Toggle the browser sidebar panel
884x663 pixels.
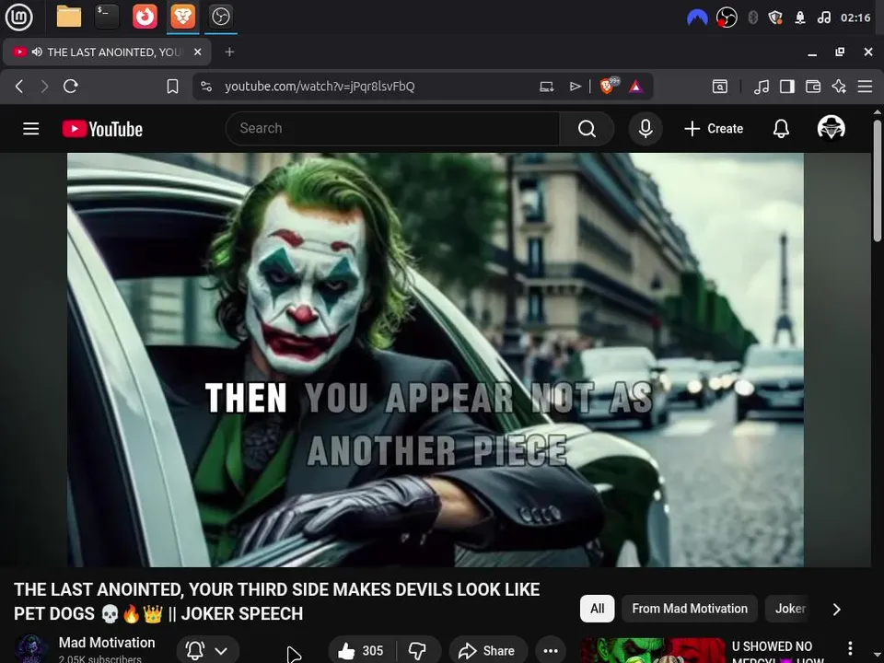point(787,87)
